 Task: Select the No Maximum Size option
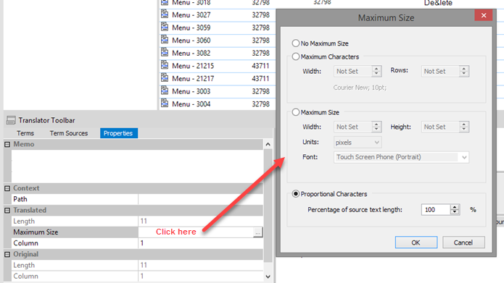click(295, 43)
